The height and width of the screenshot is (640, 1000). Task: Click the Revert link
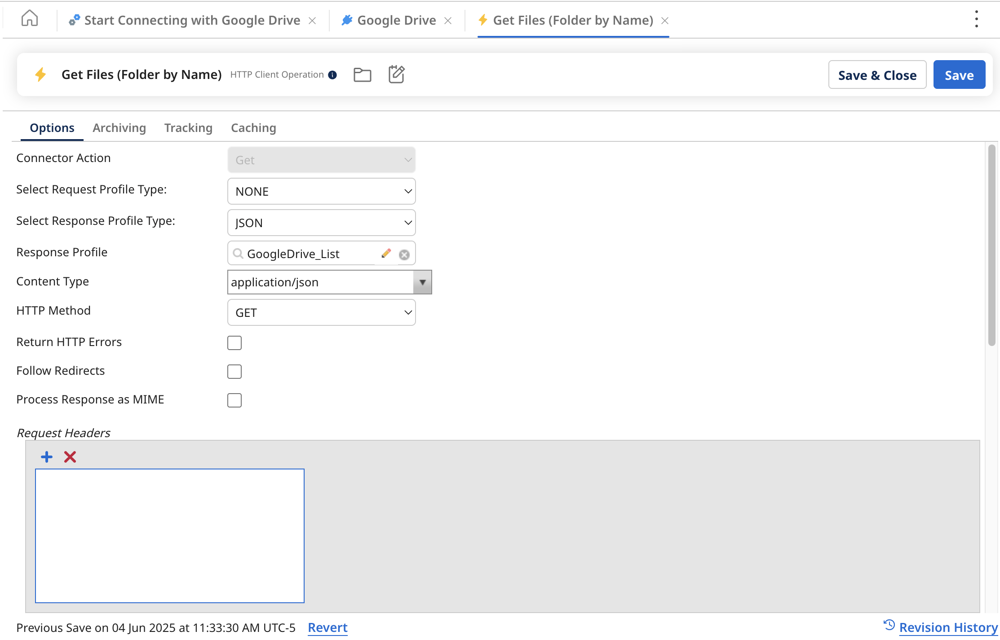click(x=327, y=627)
